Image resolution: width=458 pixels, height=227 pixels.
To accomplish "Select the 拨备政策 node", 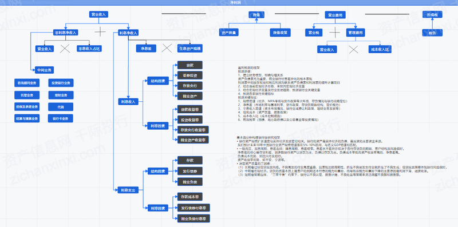I will [x=280, y=33].
